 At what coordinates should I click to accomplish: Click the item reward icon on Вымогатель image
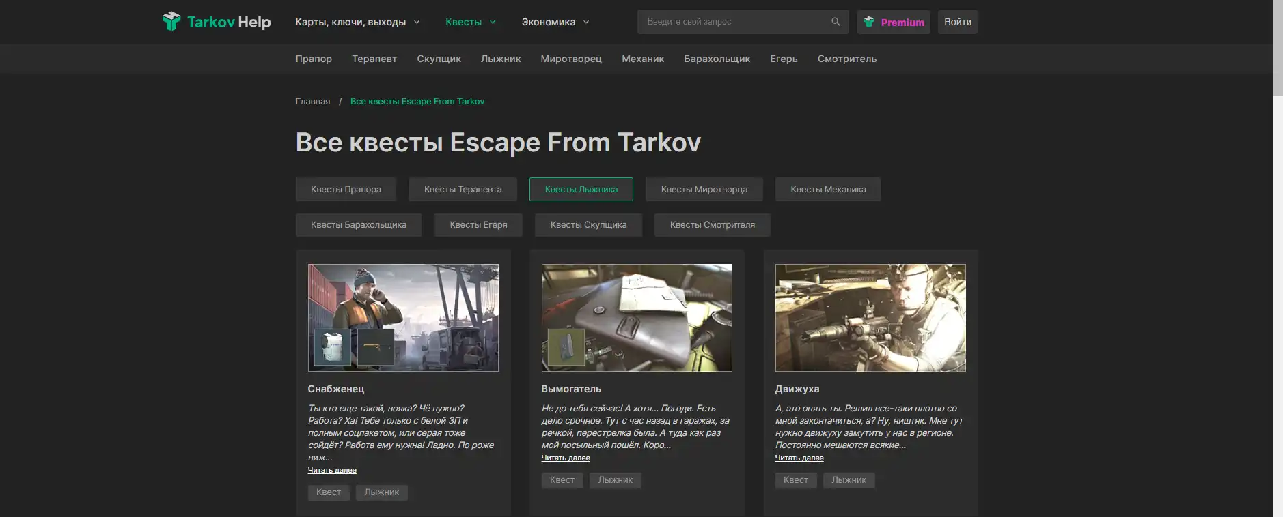tap(566, 346)
